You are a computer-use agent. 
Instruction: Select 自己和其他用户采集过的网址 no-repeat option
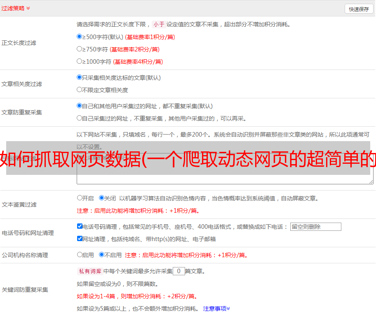[x=80, y=106]
